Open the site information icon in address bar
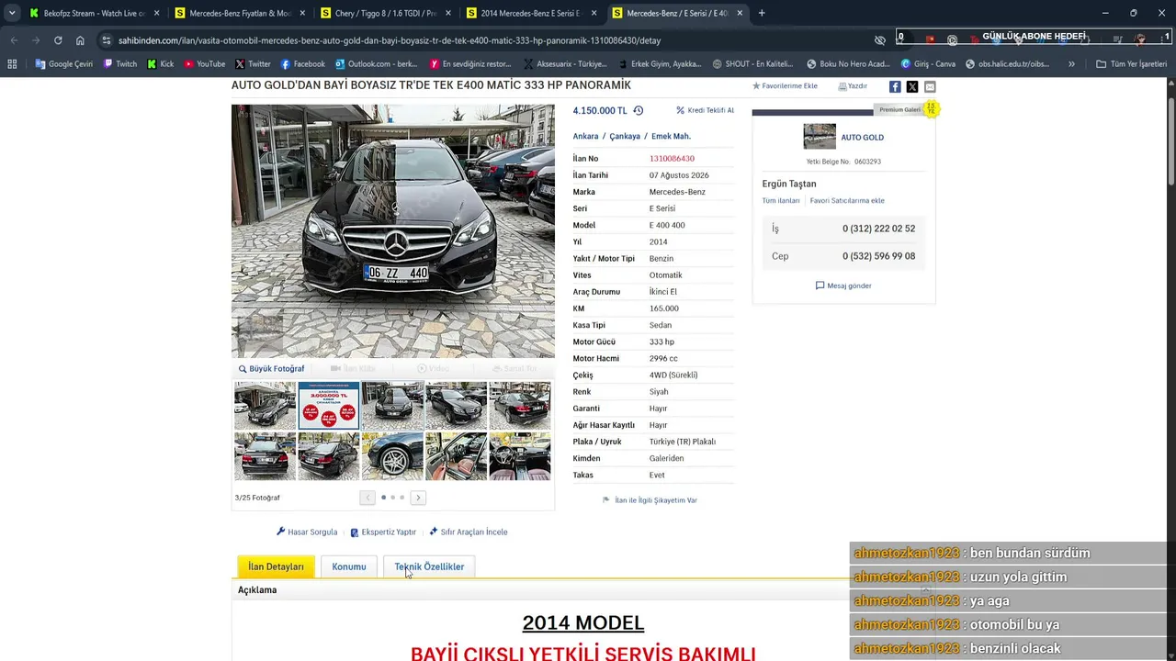This screenshot has height=661, width=1176. click(107, 40)
